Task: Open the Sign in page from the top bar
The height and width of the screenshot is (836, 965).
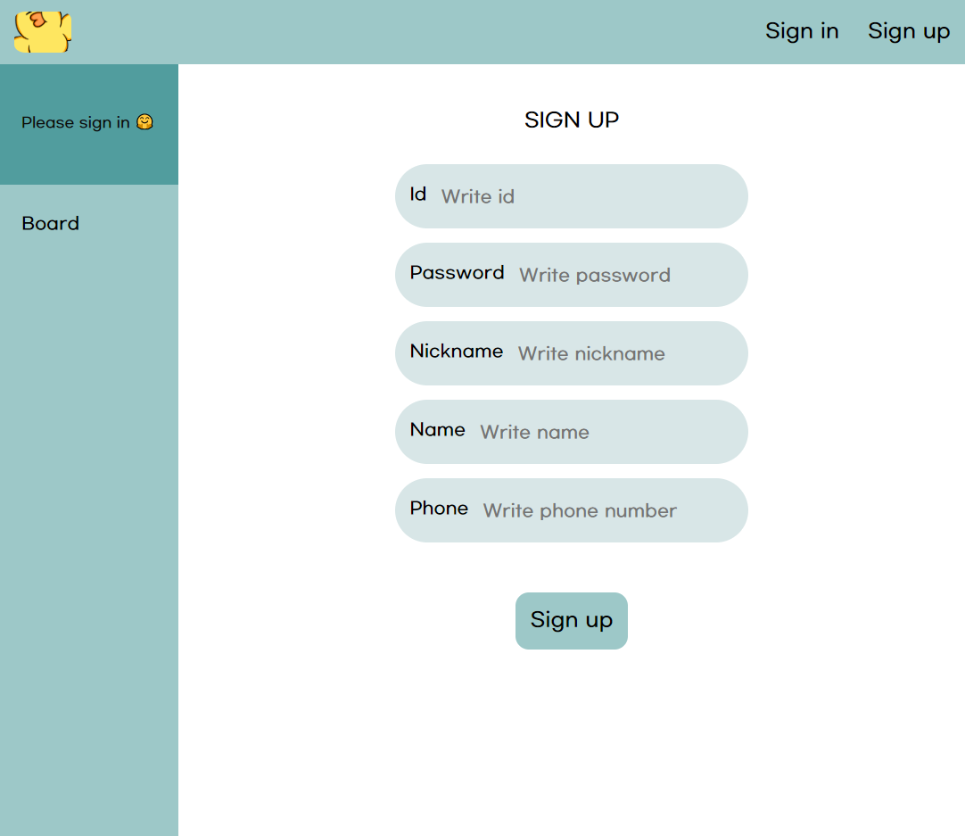Action: tap(801, 31)
